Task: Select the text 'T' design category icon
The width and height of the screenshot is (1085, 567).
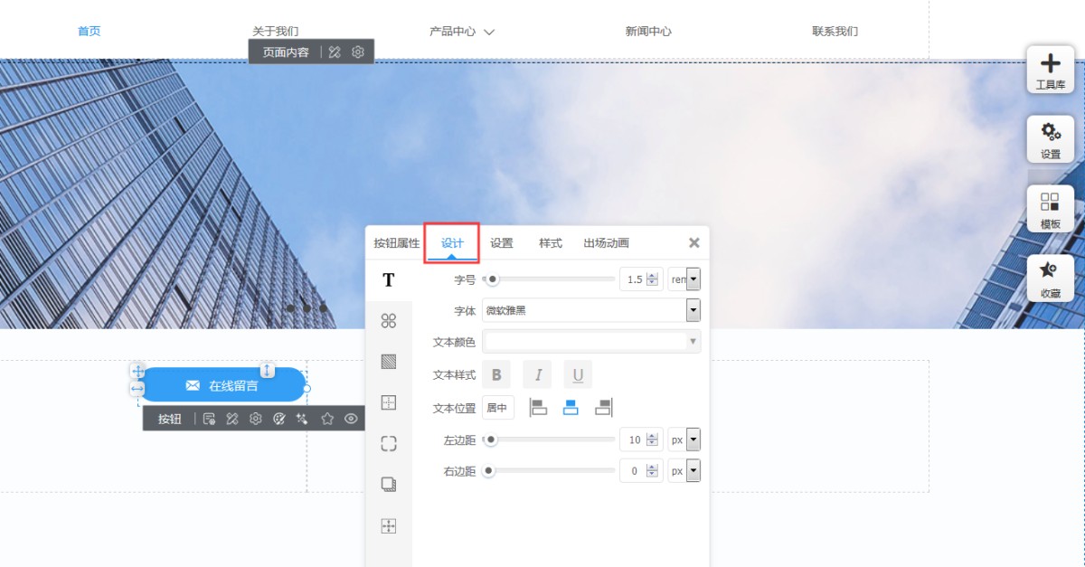Action: (389, 280)
